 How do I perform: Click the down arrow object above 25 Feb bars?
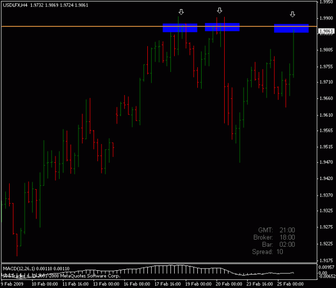click(x=292, y=15)
